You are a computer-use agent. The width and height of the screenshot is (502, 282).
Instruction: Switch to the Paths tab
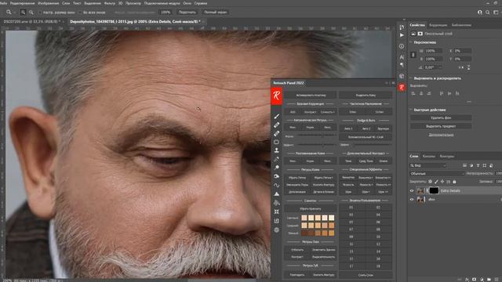447,157
